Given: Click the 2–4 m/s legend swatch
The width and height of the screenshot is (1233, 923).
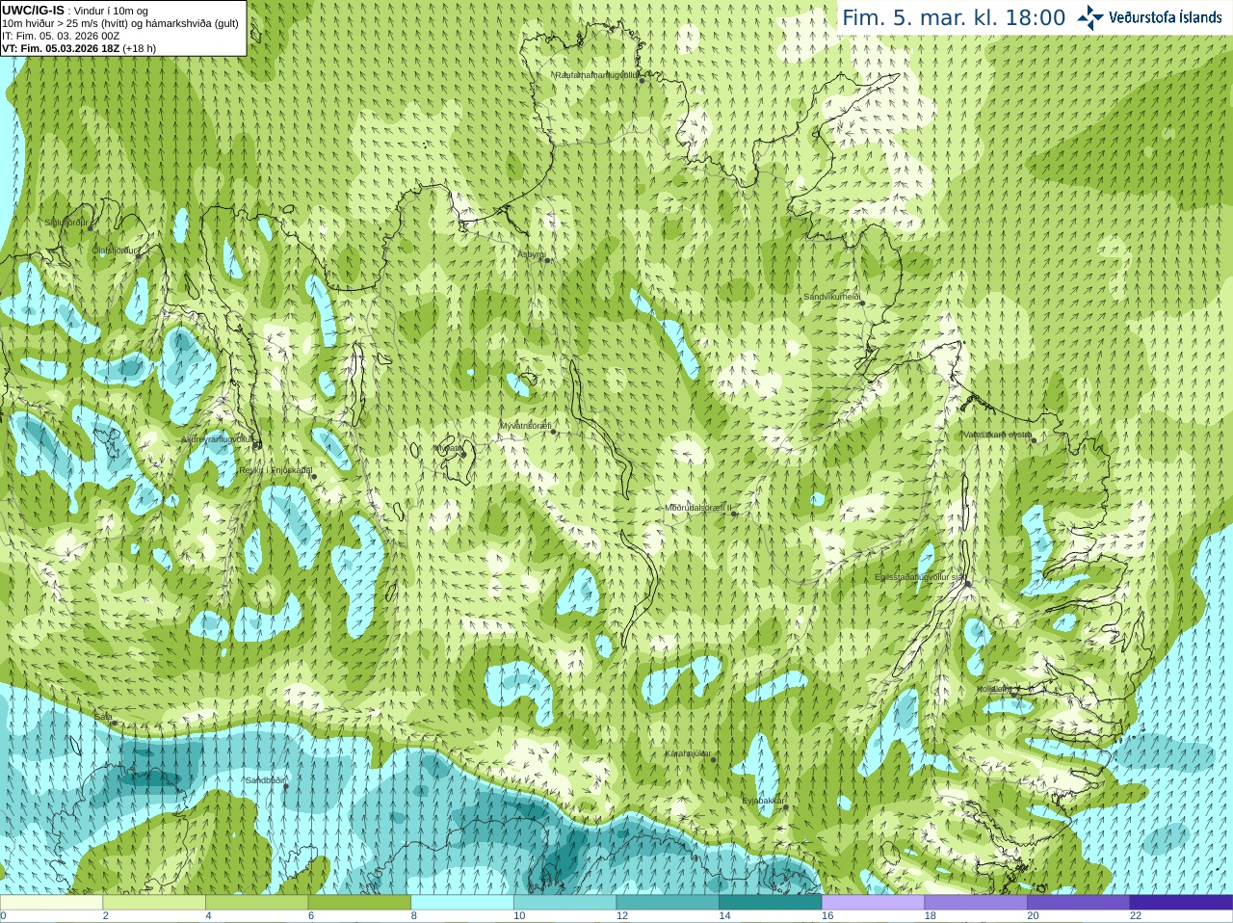Looking at the screenshot, I should pos(154,903).
